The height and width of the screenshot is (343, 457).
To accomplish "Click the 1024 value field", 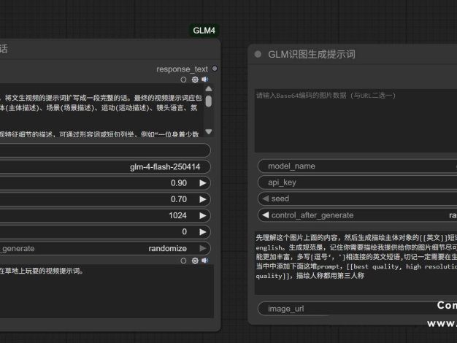I will [x=105, y=215].
